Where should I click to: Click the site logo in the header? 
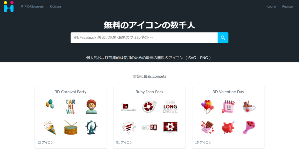pyautogui.click(x=9, y=7)
